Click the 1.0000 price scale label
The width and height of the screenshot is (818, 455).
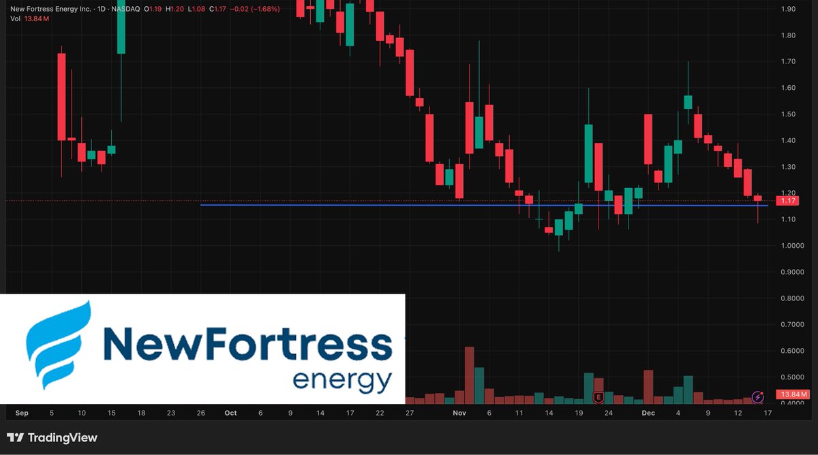791,246
